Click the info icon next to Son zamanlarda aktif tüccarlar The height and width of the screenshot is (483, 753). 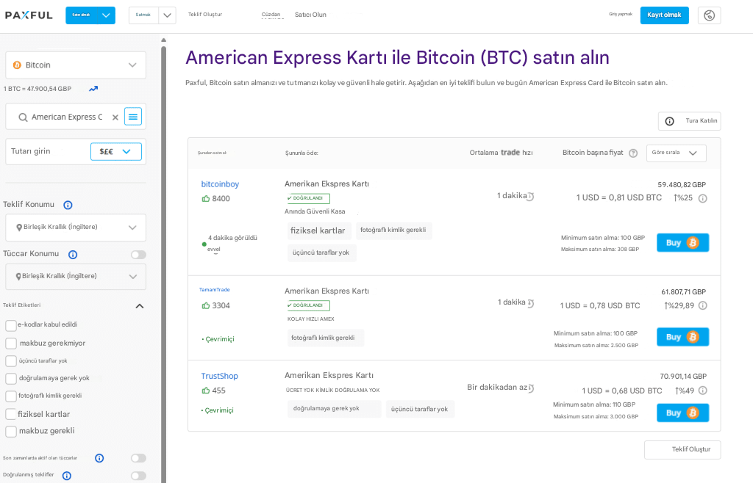(99, 458)
